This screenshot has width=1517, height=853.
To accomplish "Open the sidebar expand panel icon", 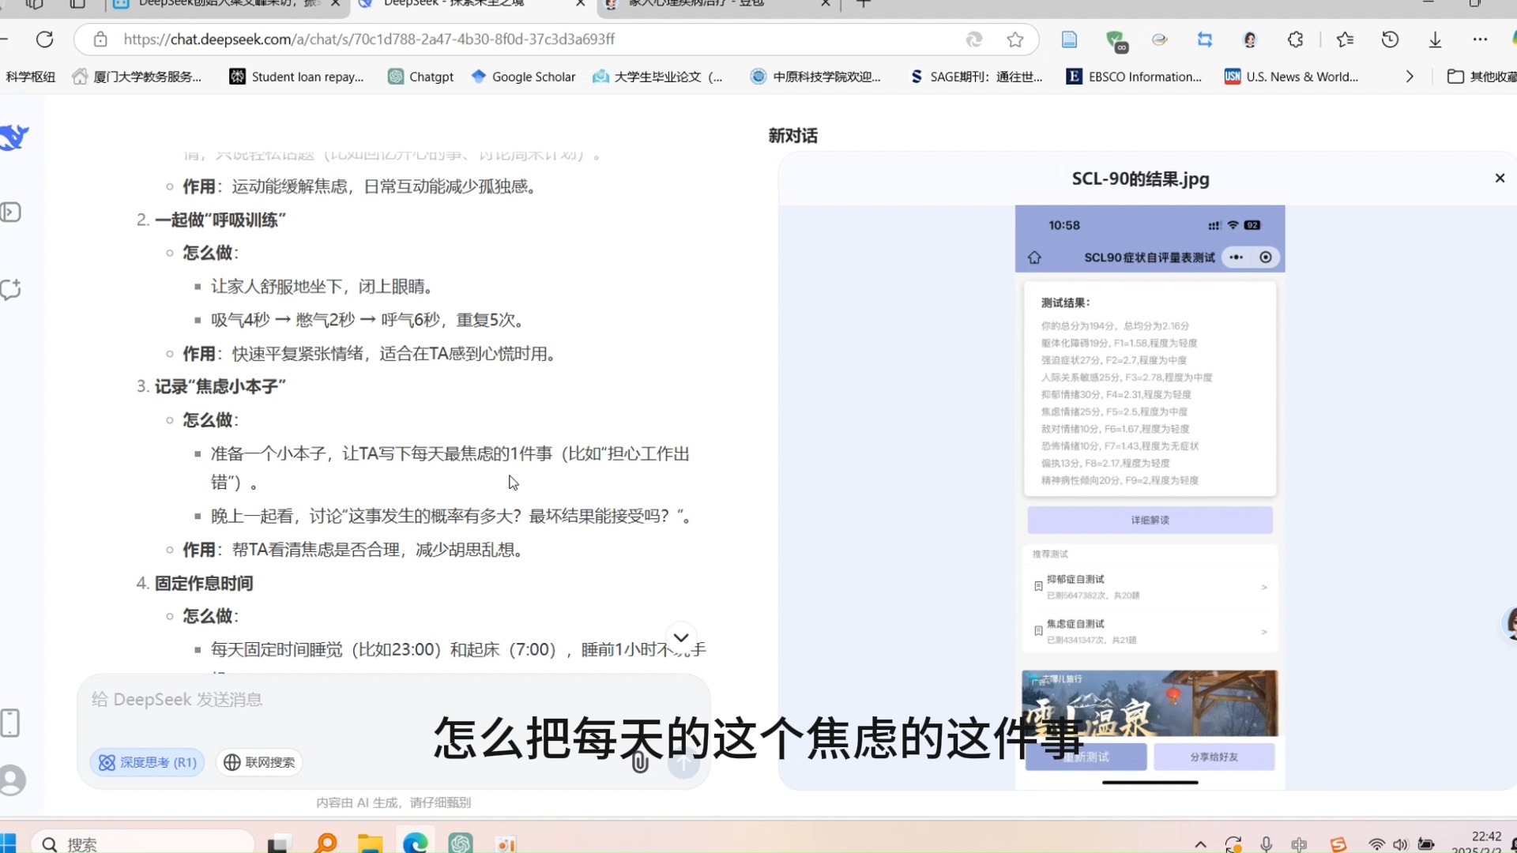I will tap(11, 212).
